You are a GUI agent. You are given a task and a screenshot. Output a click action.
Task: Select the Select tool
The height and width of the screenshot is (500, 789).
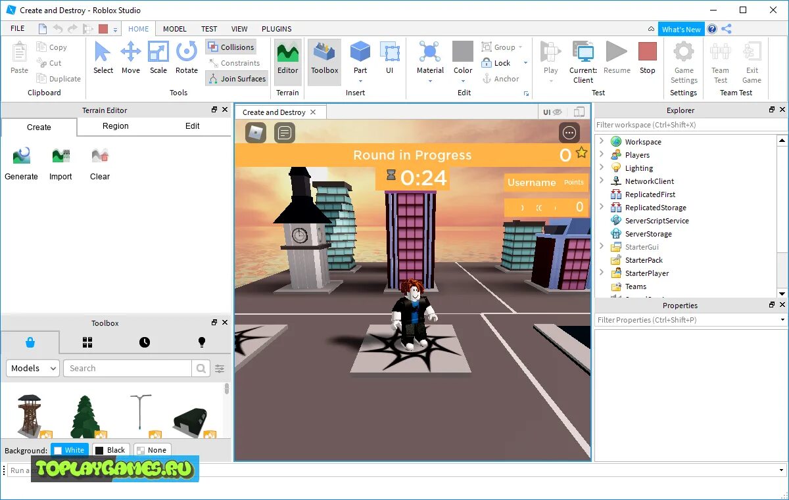click(103, 57)
